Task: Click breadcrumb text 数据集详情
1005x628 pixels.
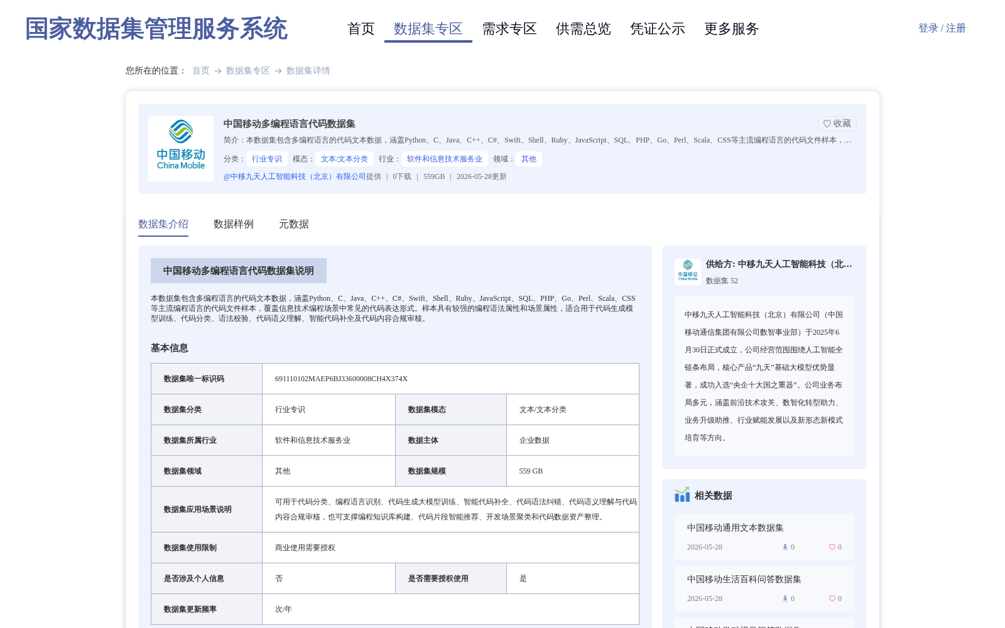Action: pyautogui.click(x=308, y=70)
